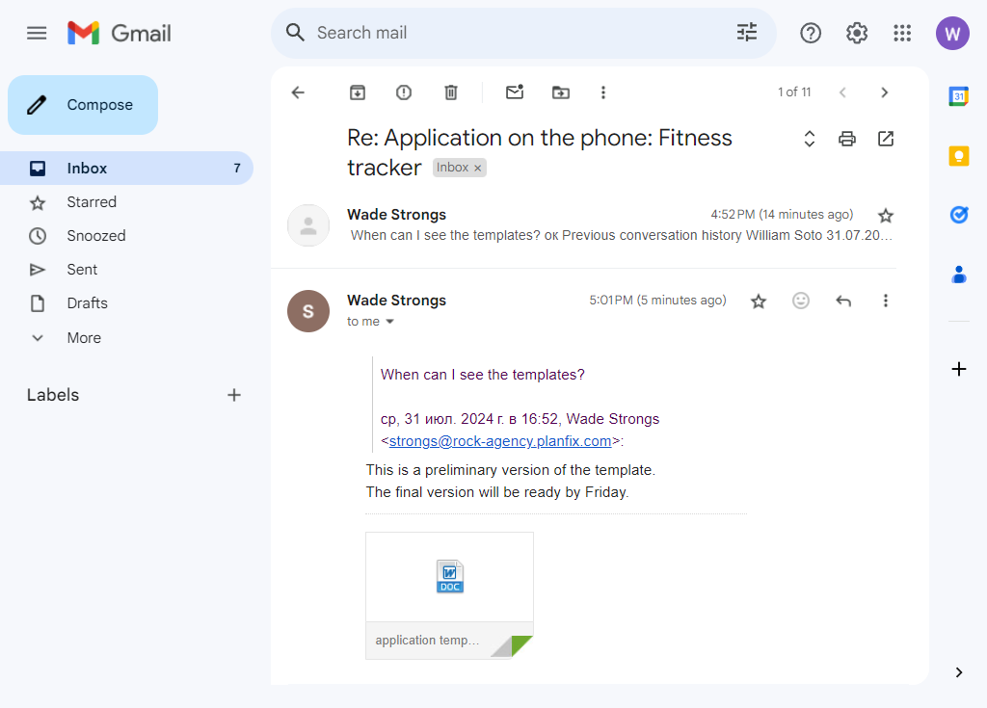
Task: Go to the older conversation arrow
Action: coord(885,92)
